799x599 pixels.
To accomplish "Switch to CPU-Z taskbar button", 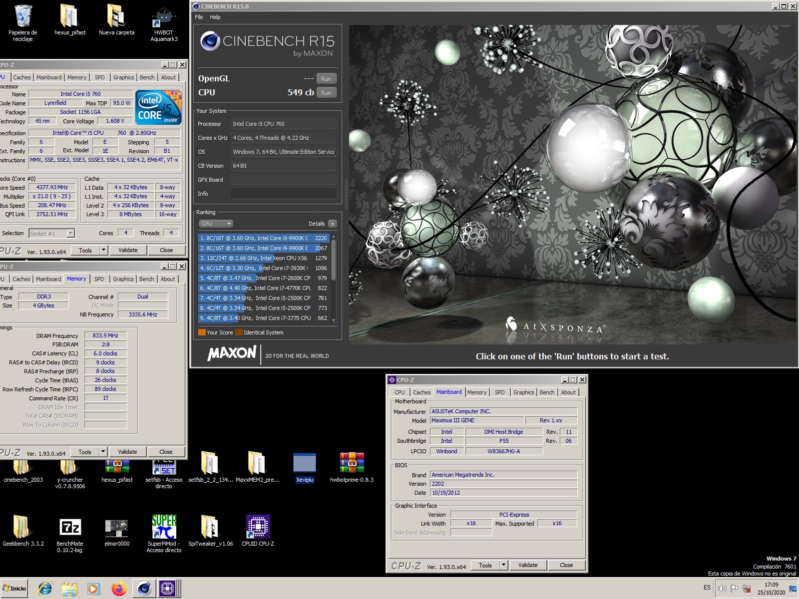I will click(x=168, y=589).
